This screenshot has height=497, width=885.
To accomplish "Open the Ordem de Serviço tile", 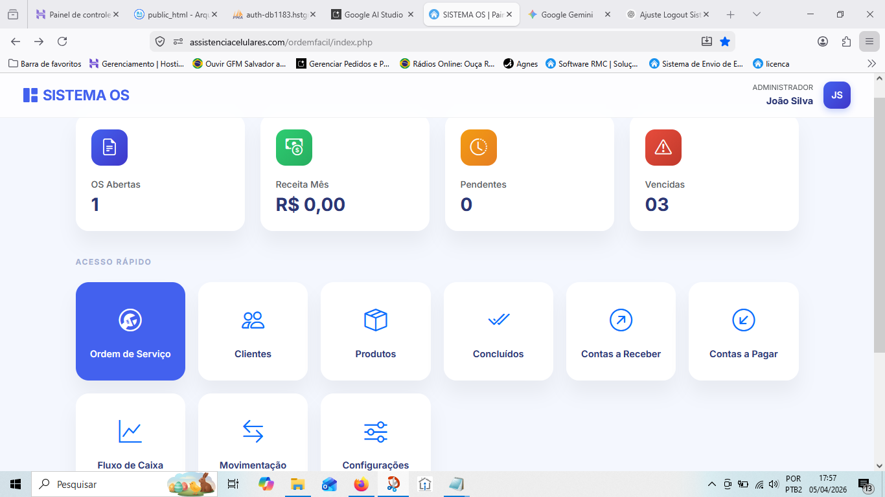I will point(130,331).
